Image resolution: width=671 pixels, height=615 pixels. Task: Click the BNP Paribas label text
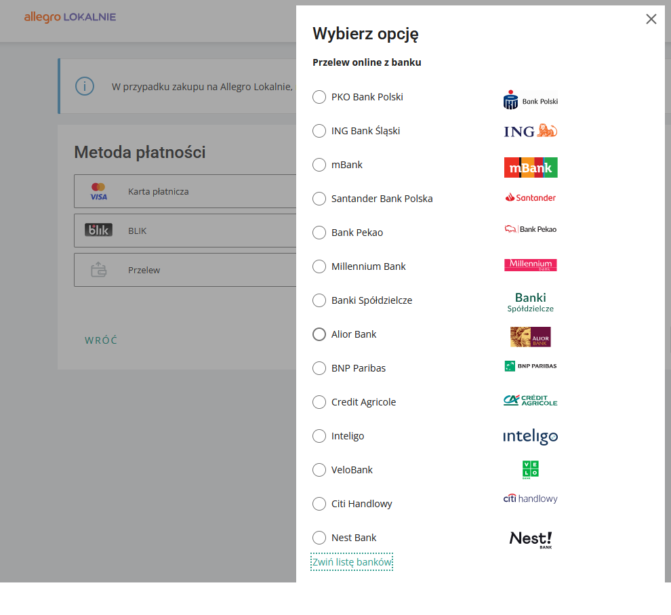click(x=359, y=368)
